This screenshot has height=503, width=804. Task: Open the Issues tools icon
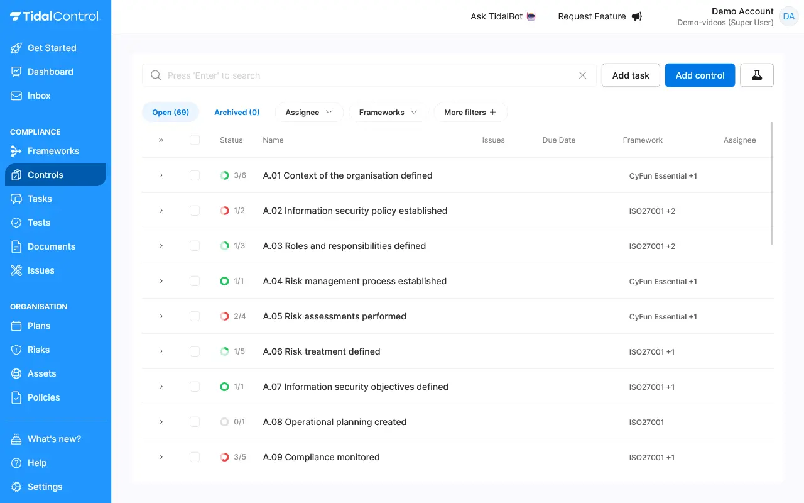tap(16, 270)
